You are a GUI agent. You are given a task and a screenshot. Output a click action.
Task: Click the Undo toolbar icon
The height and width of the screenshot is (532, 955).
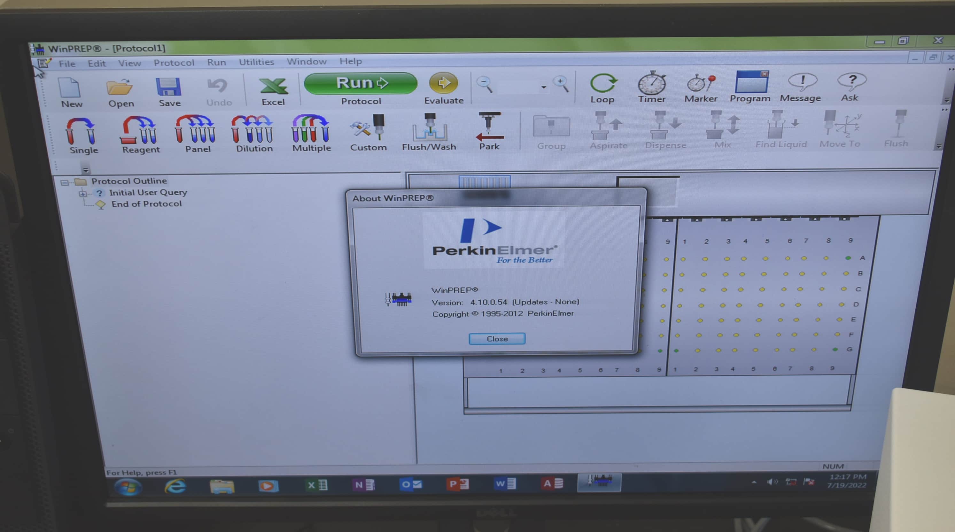218,92
